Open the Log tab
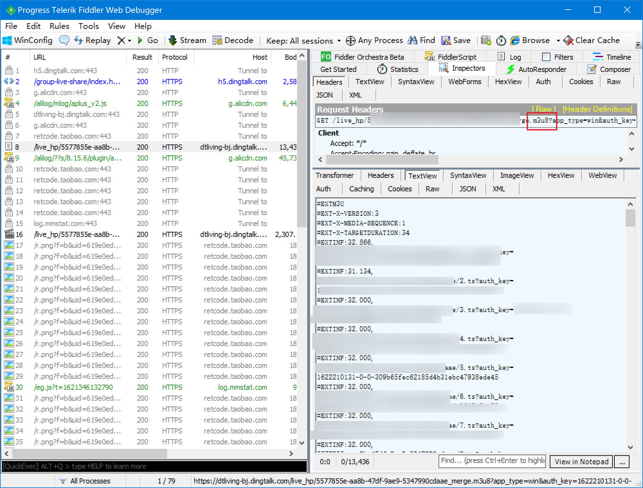Viewport: 643px width, 488px height. 510,57
